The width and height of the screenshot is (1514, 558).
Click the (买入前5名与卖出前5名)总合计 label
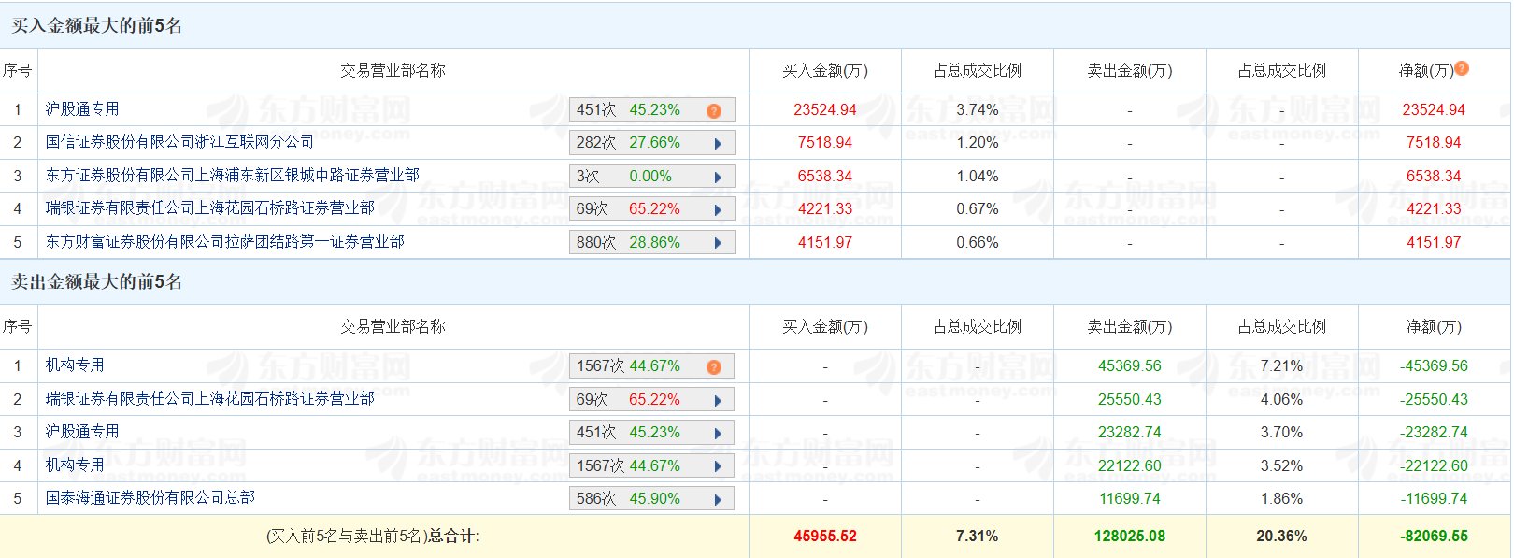(373, 537)
